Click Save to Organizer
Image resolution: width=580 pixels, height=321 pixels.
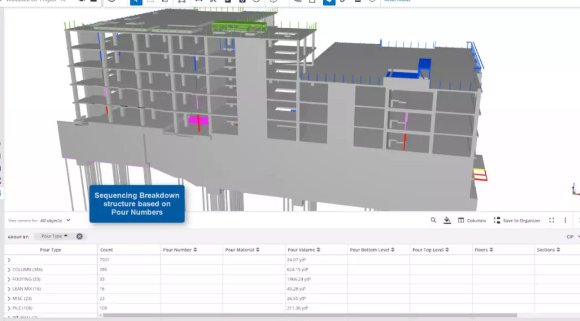tap(517, 220)
